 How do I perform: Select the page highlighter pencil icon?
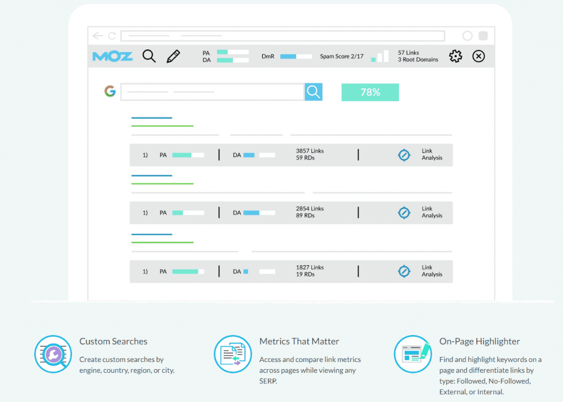pos(173,55)
